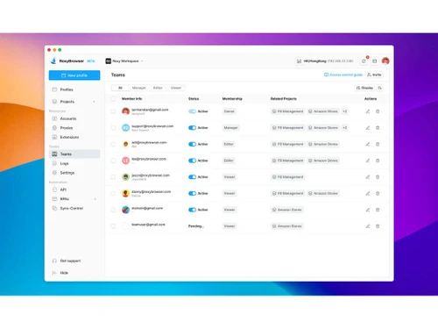Click the Manager membership badge
The height and width of the screenshot is (329, 438).
coord(230,128)
